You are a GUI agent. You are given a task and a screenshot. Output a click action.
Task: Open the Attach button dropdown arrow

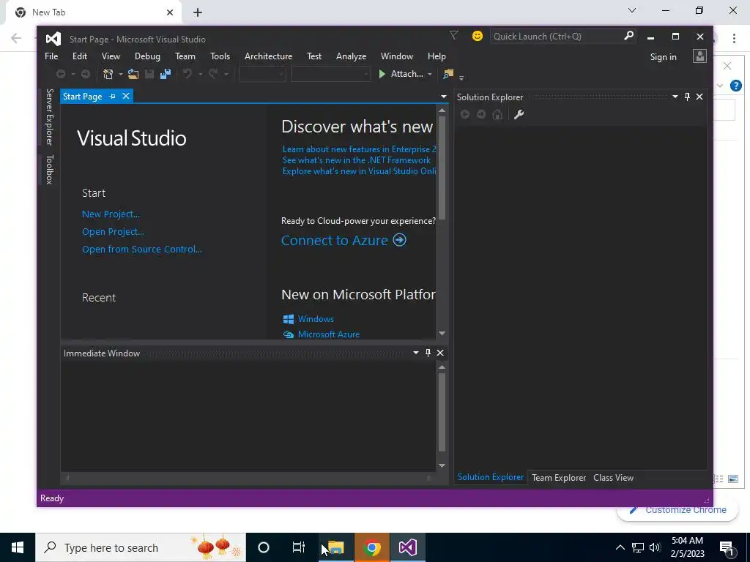[429, 74]
